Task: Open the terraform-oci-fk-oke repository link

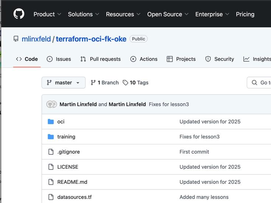Action: coord(91,39)
